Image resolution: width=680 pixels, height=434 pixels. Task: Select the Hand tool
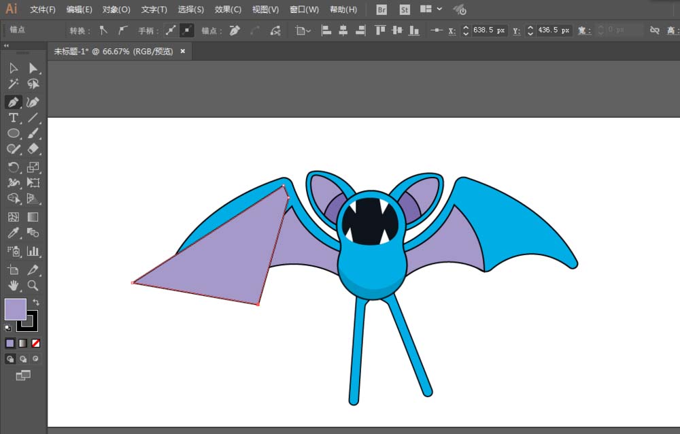(x=14, y=286)
